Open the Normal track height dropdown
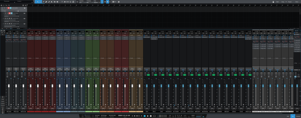The image size is (301, 118). [19, 28]
